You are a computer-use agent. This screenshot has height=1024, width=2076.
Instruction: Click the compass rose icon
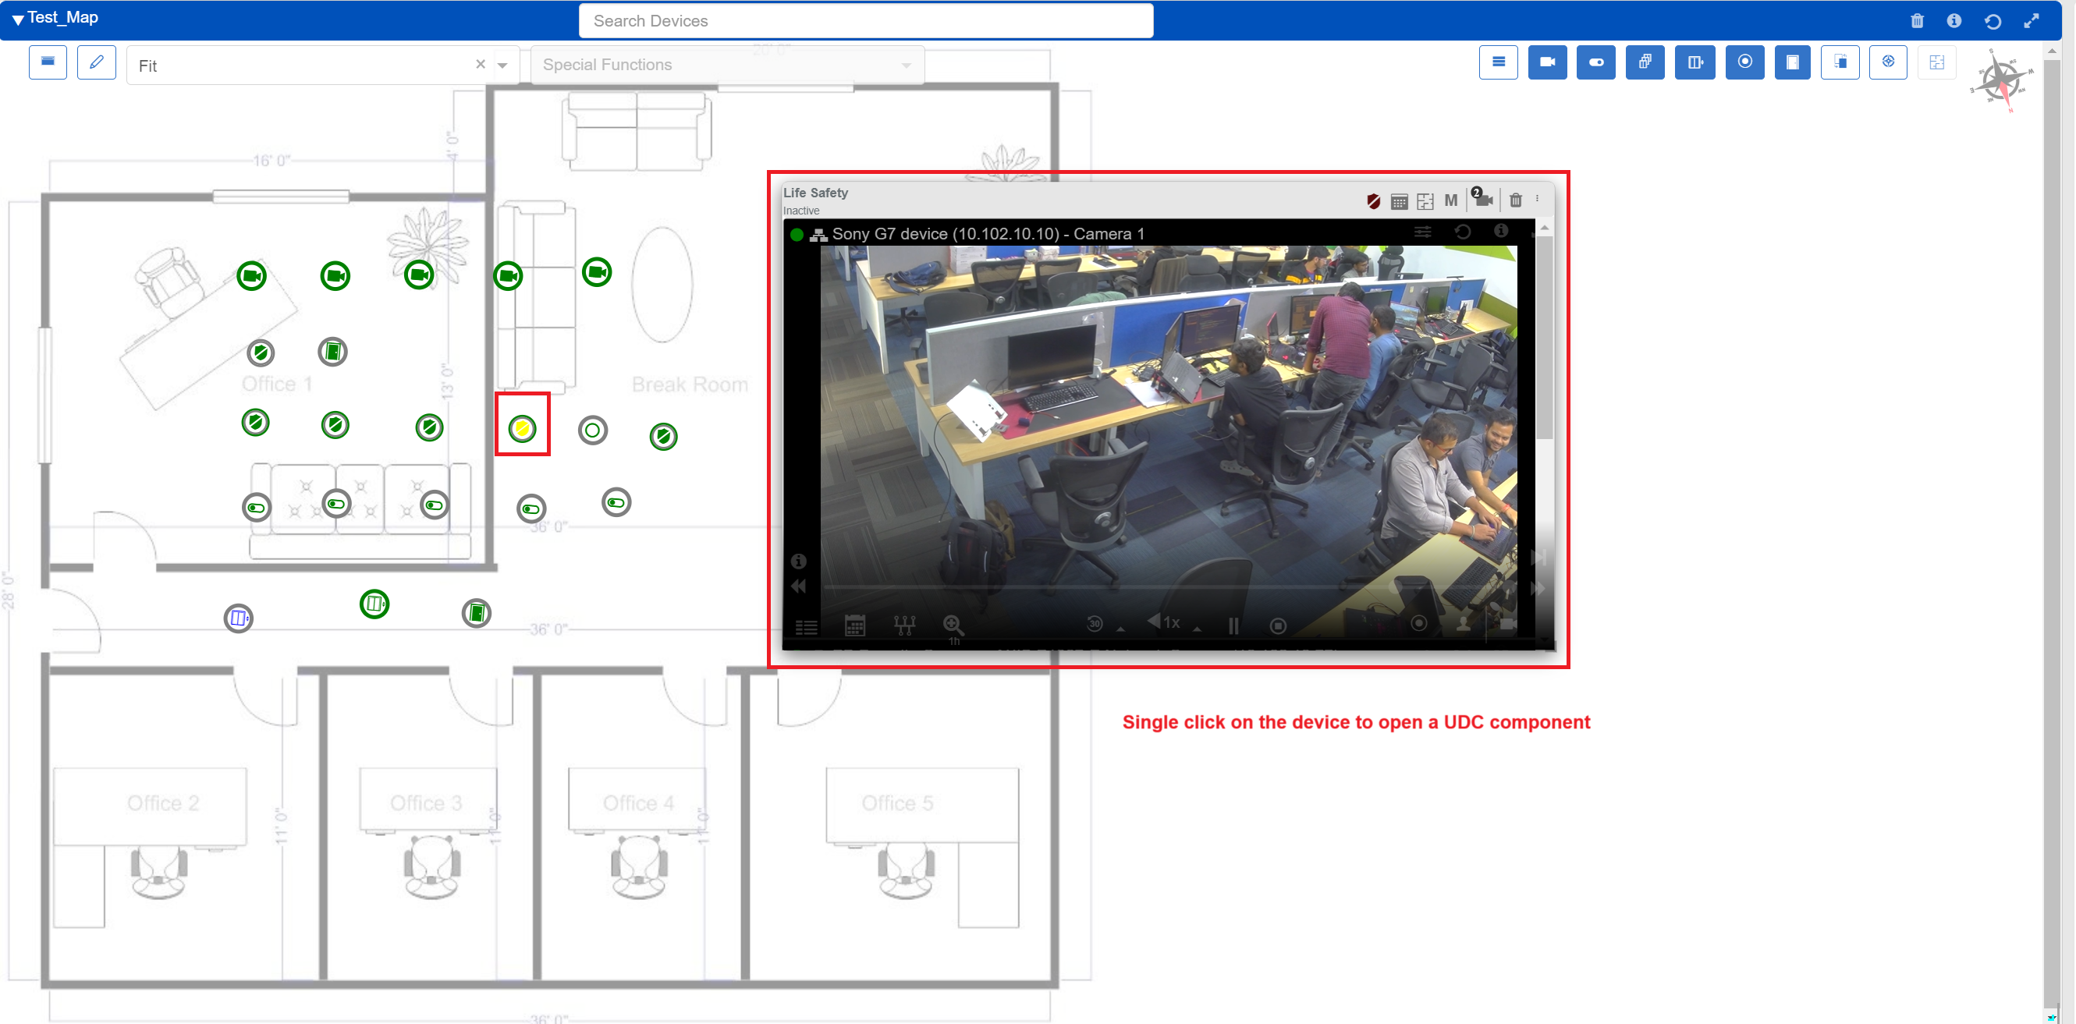[x=2001, y=80]
